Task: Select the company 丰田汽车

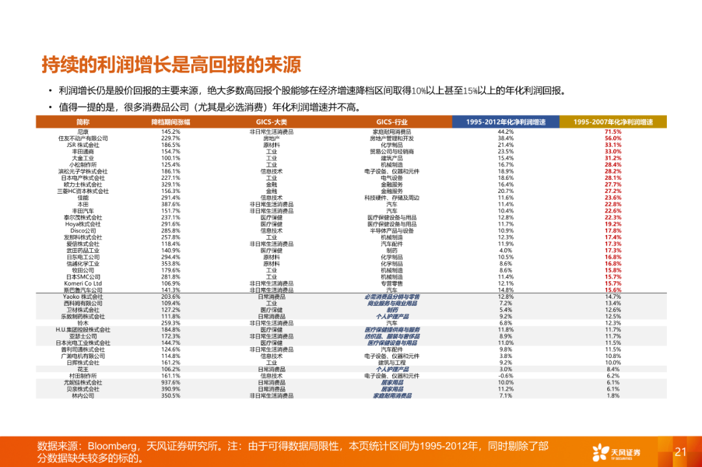Action: click(x=83, y=211)
